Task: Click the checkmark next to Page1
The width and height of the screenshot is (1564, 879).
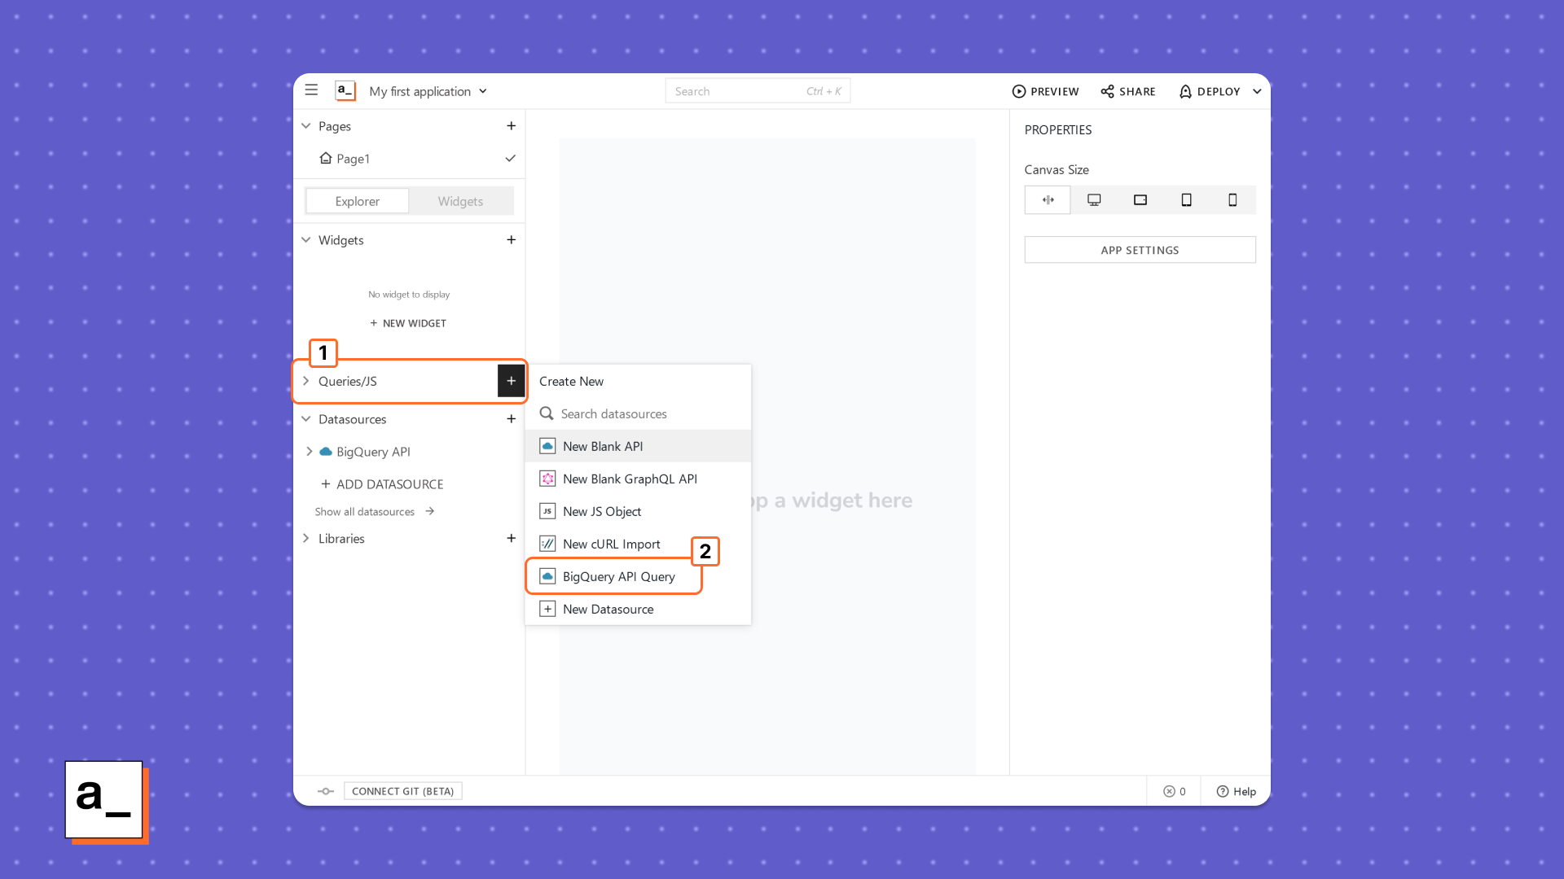Action: tap(511, 159)
